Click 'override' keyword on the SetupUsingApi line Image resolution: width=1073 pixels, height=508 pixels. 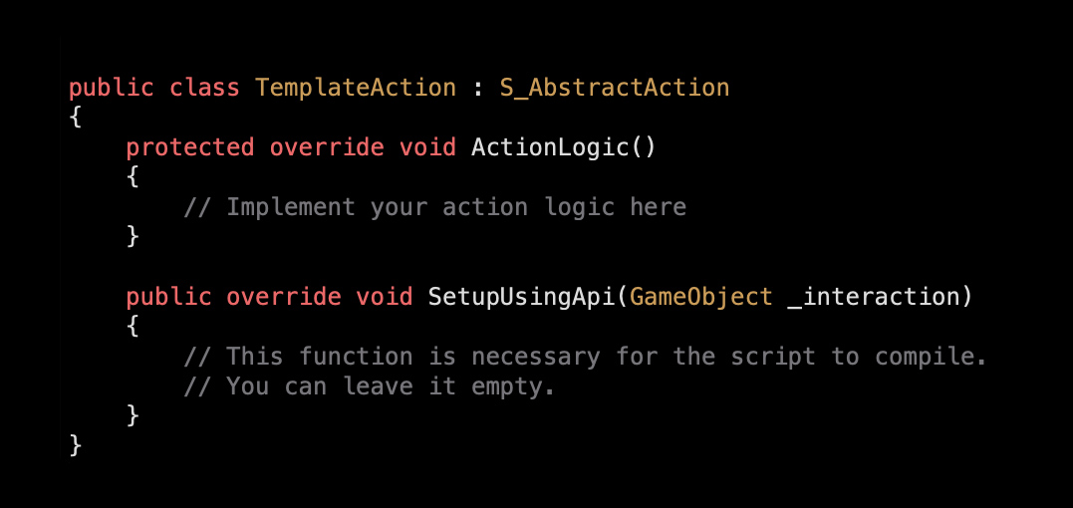point(284,297)
